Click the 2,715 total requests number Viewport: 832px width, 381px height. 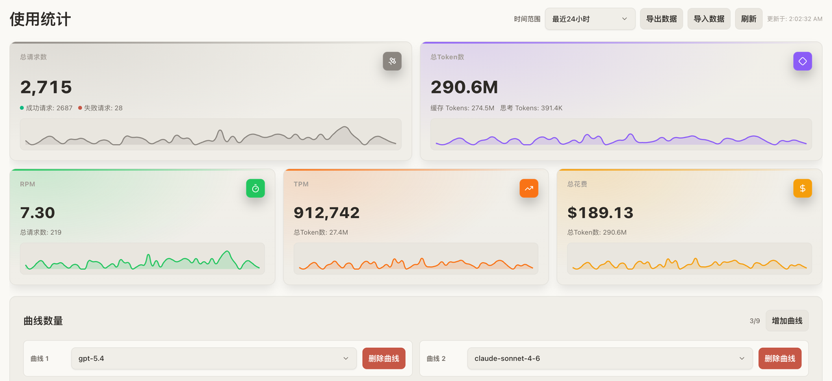click(x=46, y=87)
